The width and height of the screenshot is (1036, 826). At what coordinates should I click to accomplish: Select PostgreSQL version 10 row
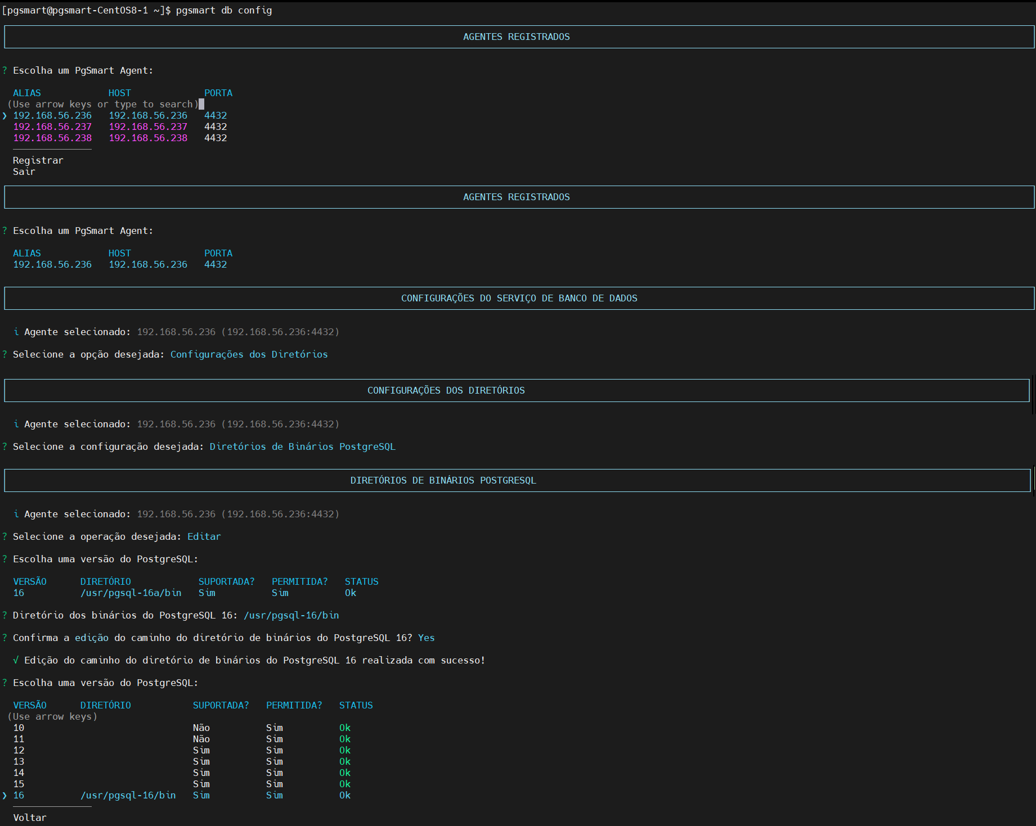click(x=181, y=728)
